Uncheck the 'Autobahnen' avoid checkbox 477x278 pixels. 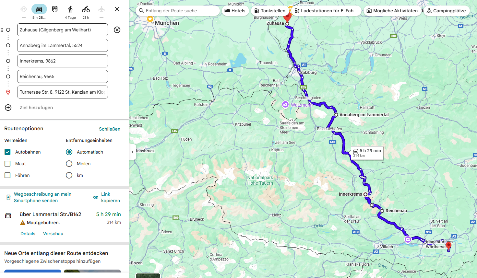7,152
